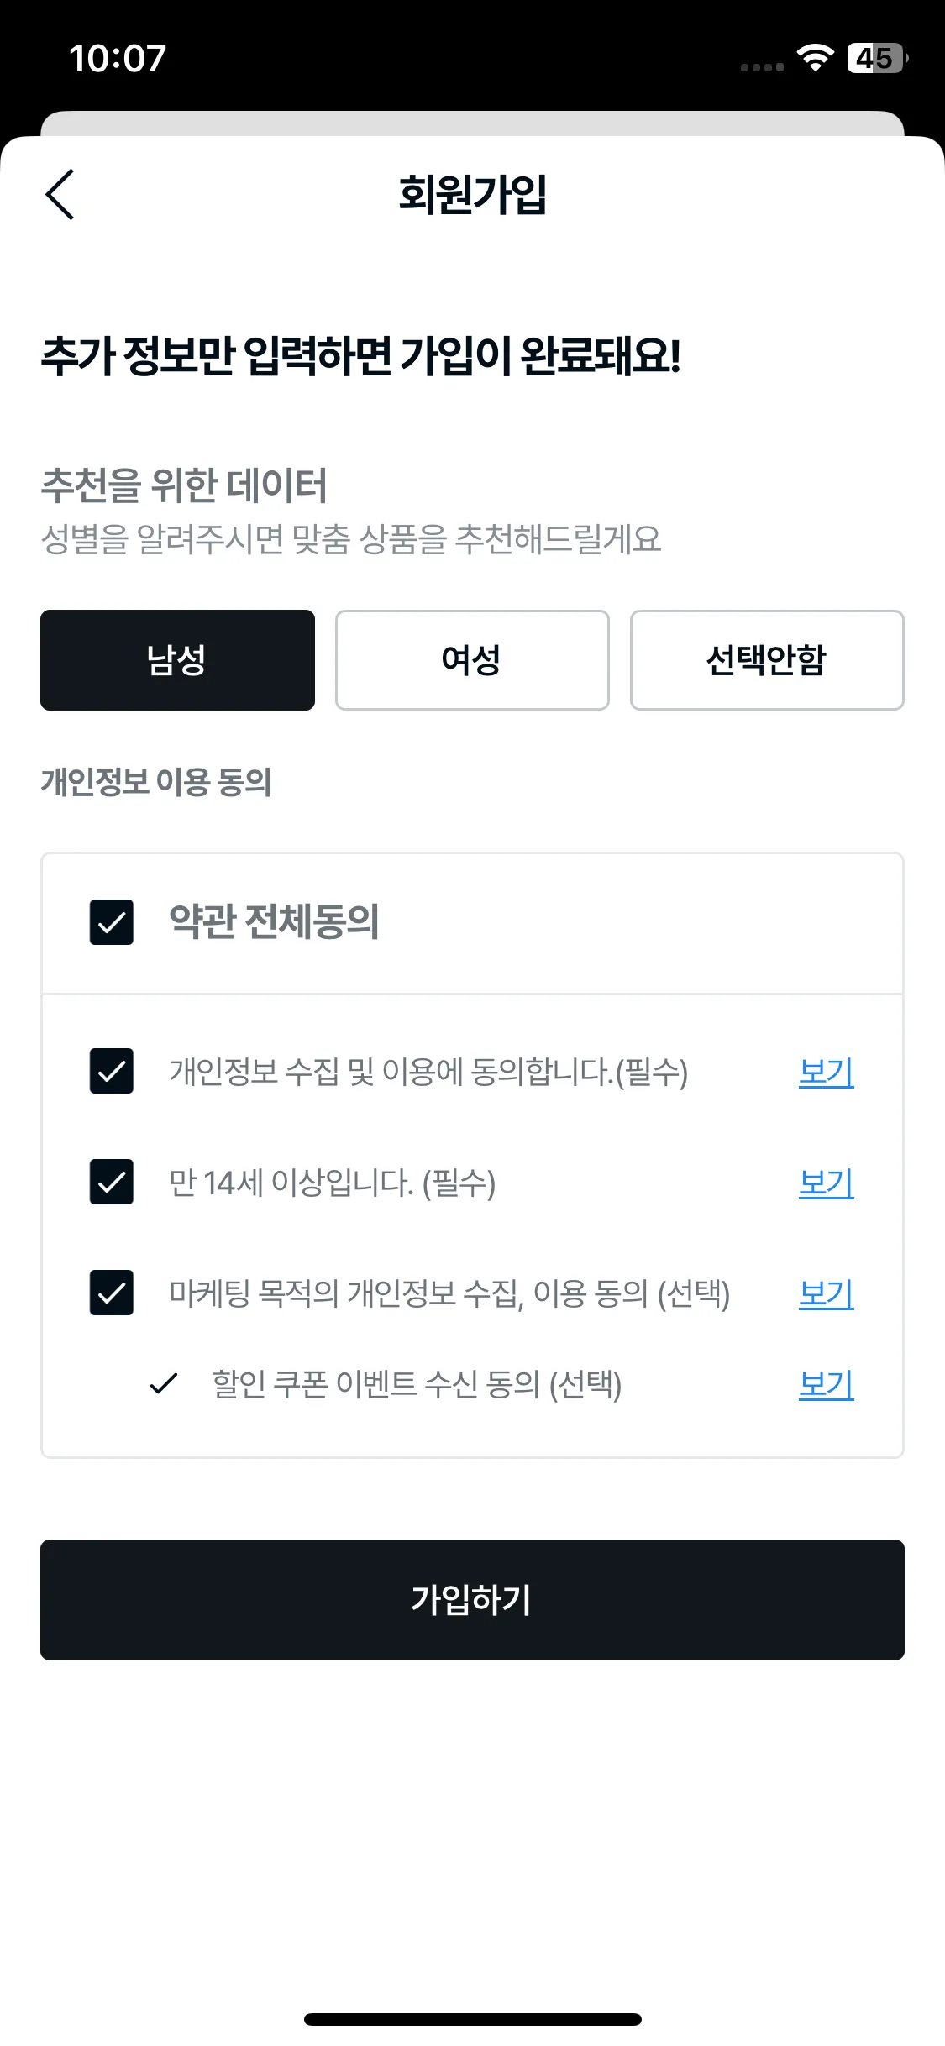Uncheck 마케팅 목적 개인정보 수집 checkbox
Image resolution: width=945 pixels, height=2046 pixels.
112,1293
